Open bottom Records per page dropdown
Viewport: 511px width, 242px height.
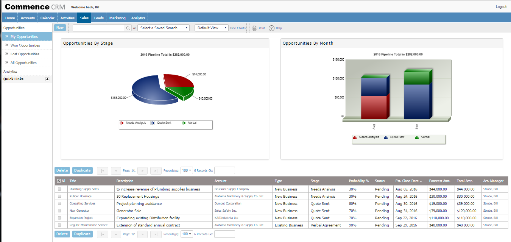pos(187,234)
